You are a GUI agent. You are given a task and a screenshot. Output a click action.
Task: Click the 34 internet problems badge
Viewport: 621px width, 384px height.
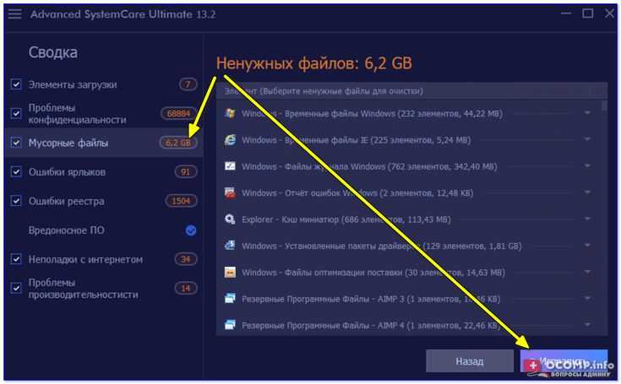click(x=185, y=259)
